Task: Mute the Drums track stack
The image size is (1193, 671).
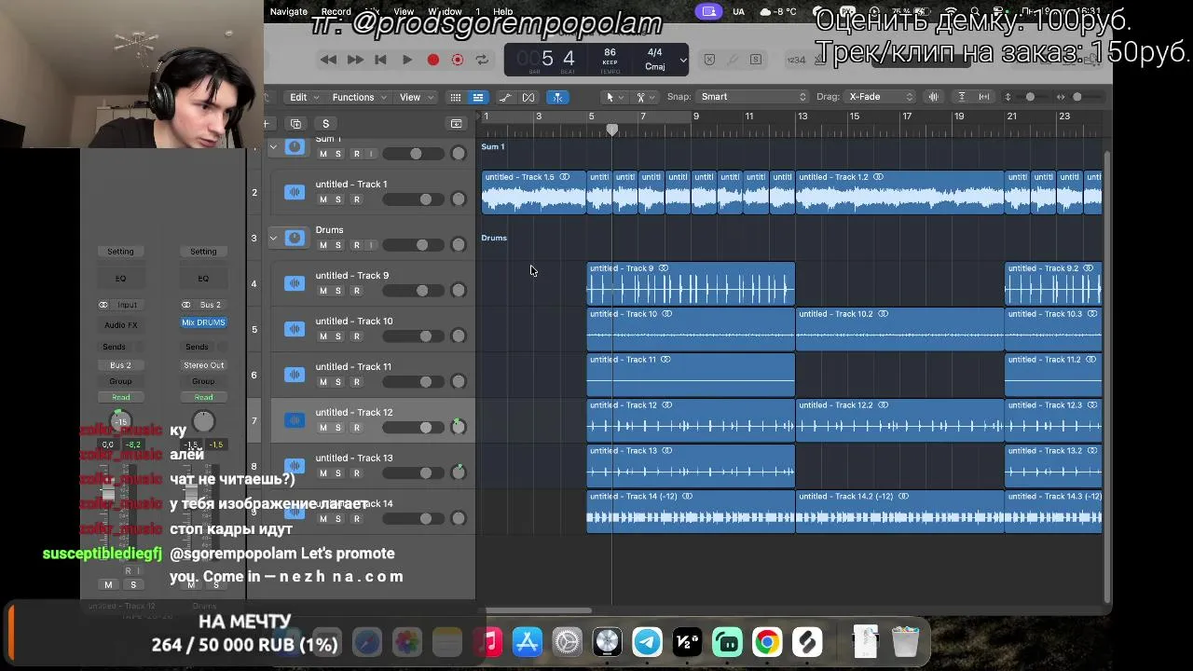Action: [x=323, y=245]
